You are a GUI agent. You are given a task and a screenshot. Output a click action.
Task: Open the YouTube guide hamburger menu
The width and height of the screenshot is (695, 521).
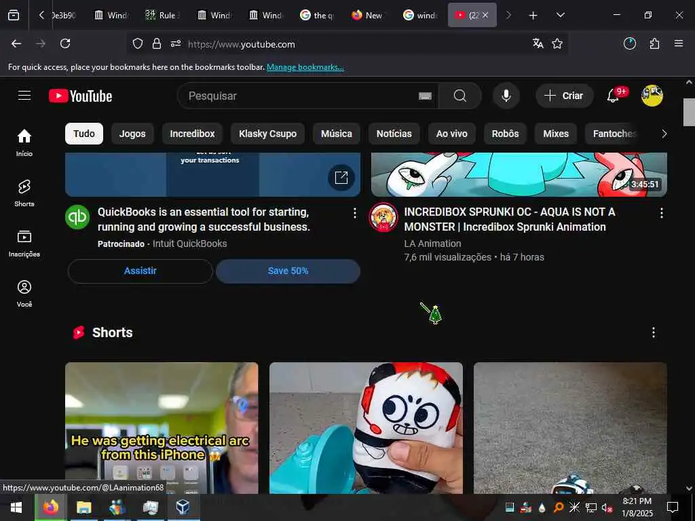pos(24,96)
